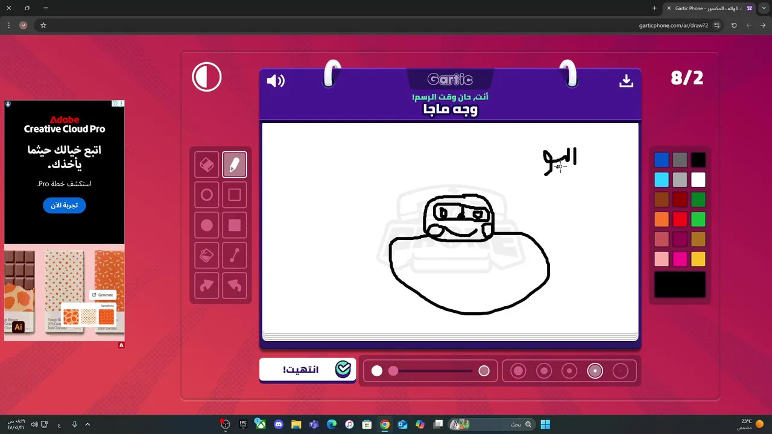Pick the currently selected small brush size
This screenshot has width=772, height=434.
click(x=595, y=371)
